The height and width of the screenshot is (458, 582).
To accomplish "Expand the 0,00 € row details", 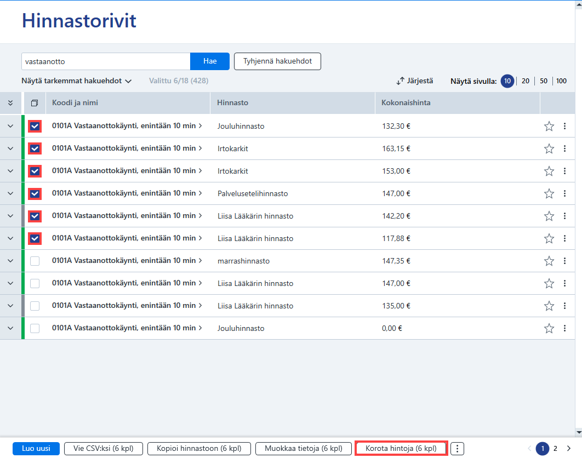I will click(x=10, y=328).
